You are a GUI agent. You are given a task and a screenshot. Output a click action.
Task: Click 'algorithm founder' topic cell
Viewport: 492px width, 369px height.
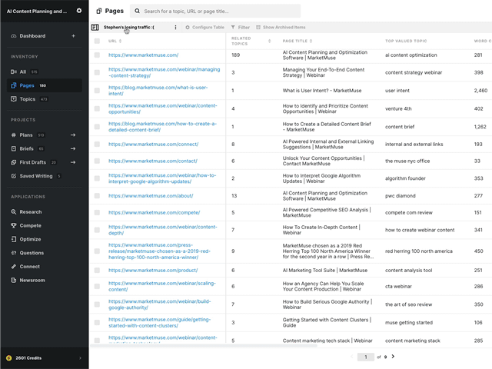coord(405,178)
